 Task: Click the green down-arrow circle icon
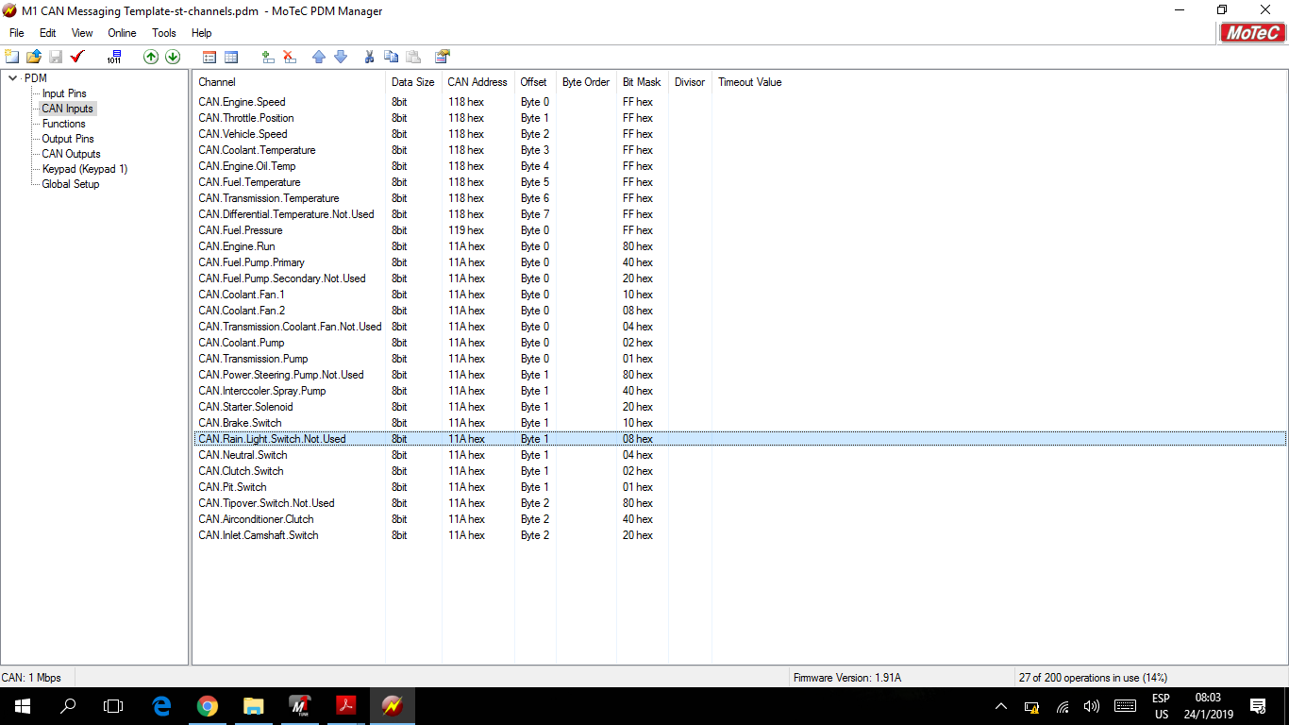[173, 57]
